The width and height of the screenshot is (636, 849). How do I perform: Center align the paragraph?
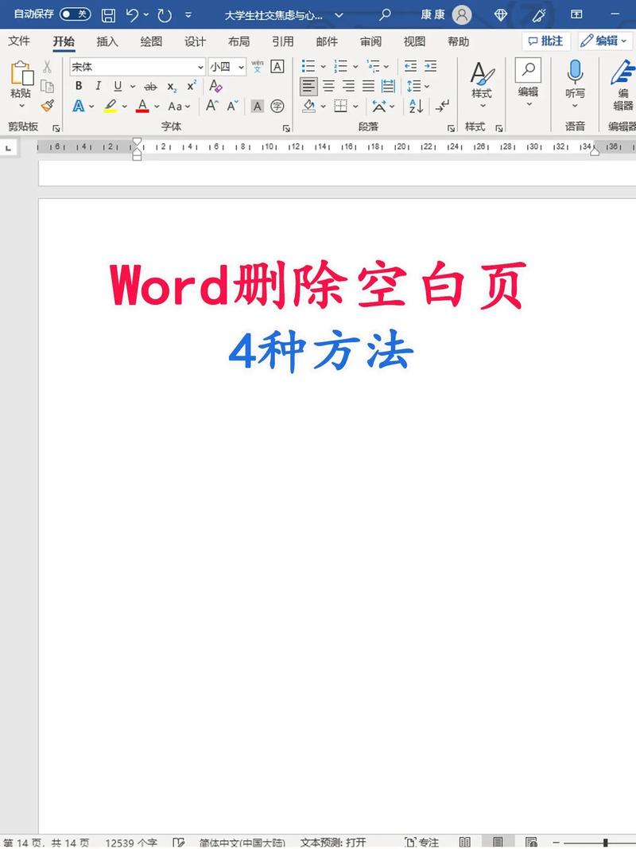[328, 85]
